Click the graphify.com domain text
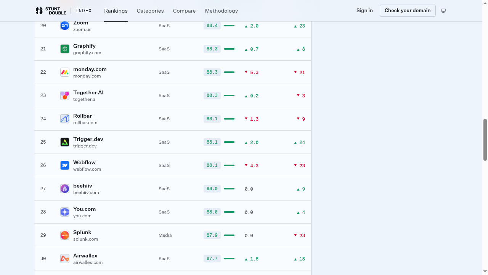The width and height of the screenshot is (488, 275). coord(87,53)
